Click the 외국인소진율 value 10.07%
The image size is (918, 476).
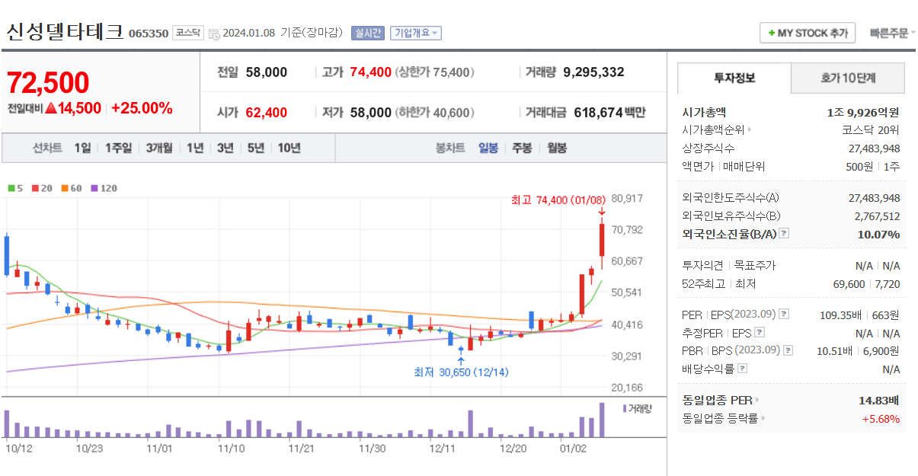[x=878, y=234]
